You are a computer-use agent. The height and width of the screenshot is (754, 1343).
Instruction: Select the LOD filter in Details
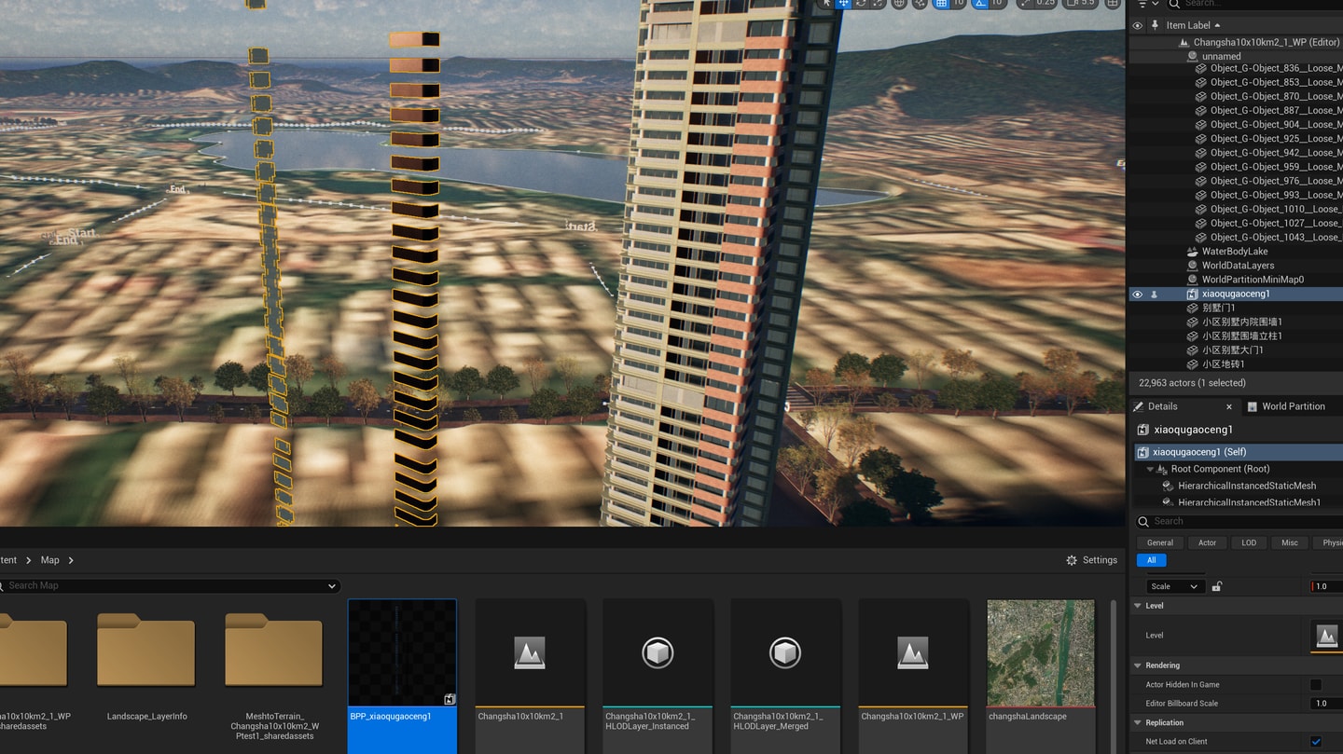(1248, 542)
